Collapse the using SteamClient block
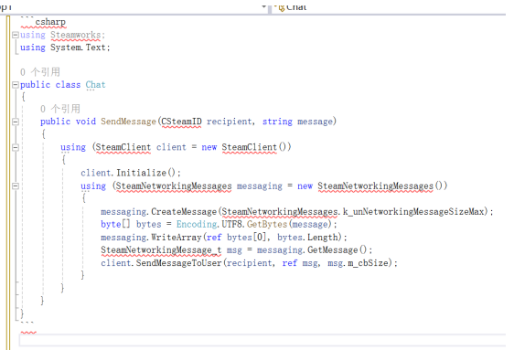The width and height of the screenshot is (514, 350). point(15,147)
